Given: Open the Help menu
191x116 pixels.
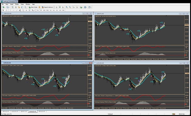Looking at the screenshot, I should [33, 4].
